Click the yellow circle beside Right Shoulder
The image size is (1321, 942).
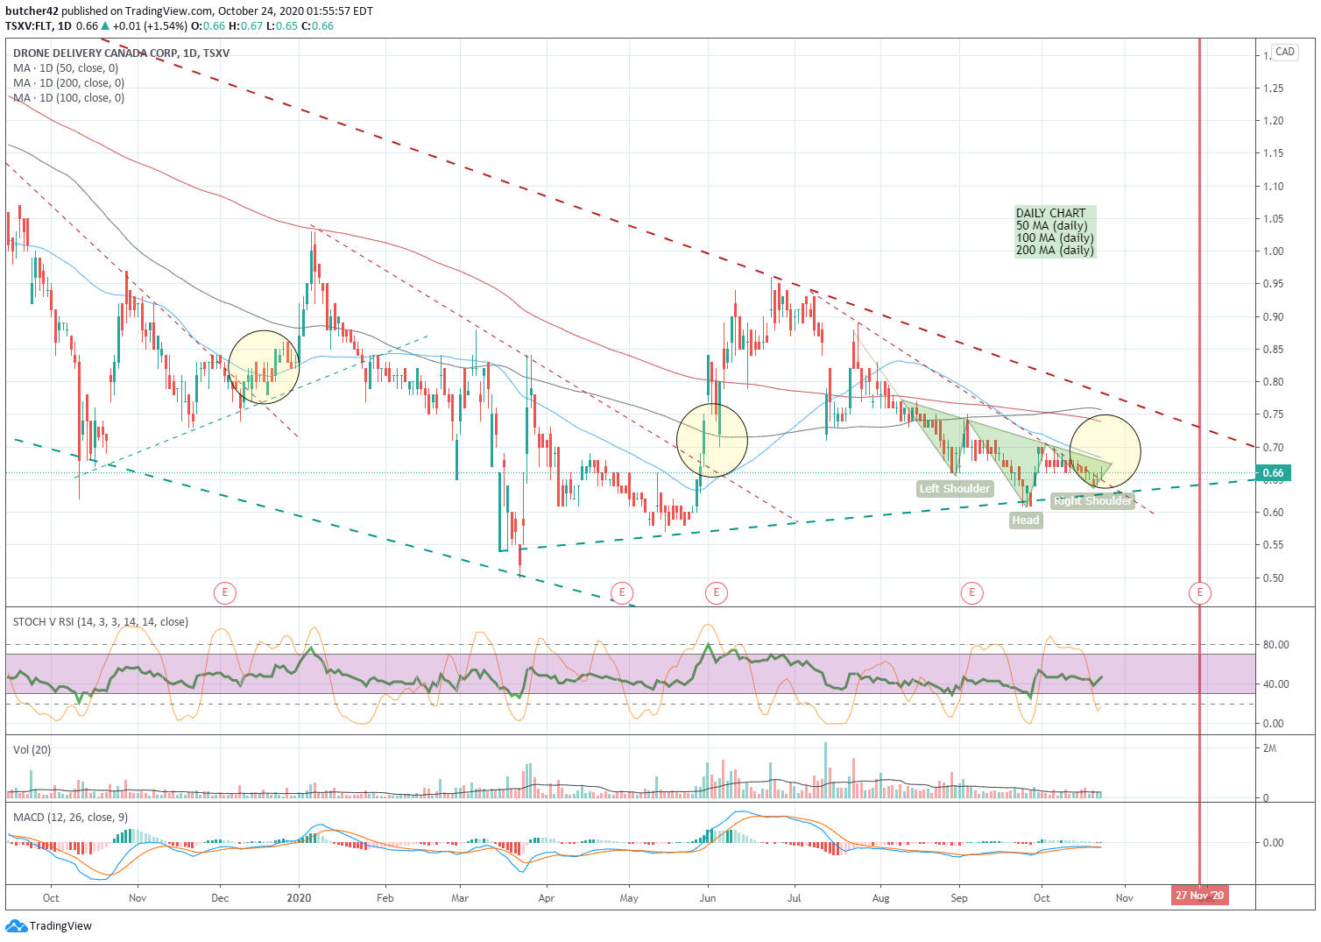(1106, 451)
